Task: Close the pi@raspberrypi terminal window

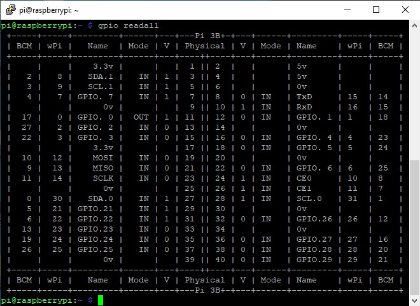Action: pos(405,10)
